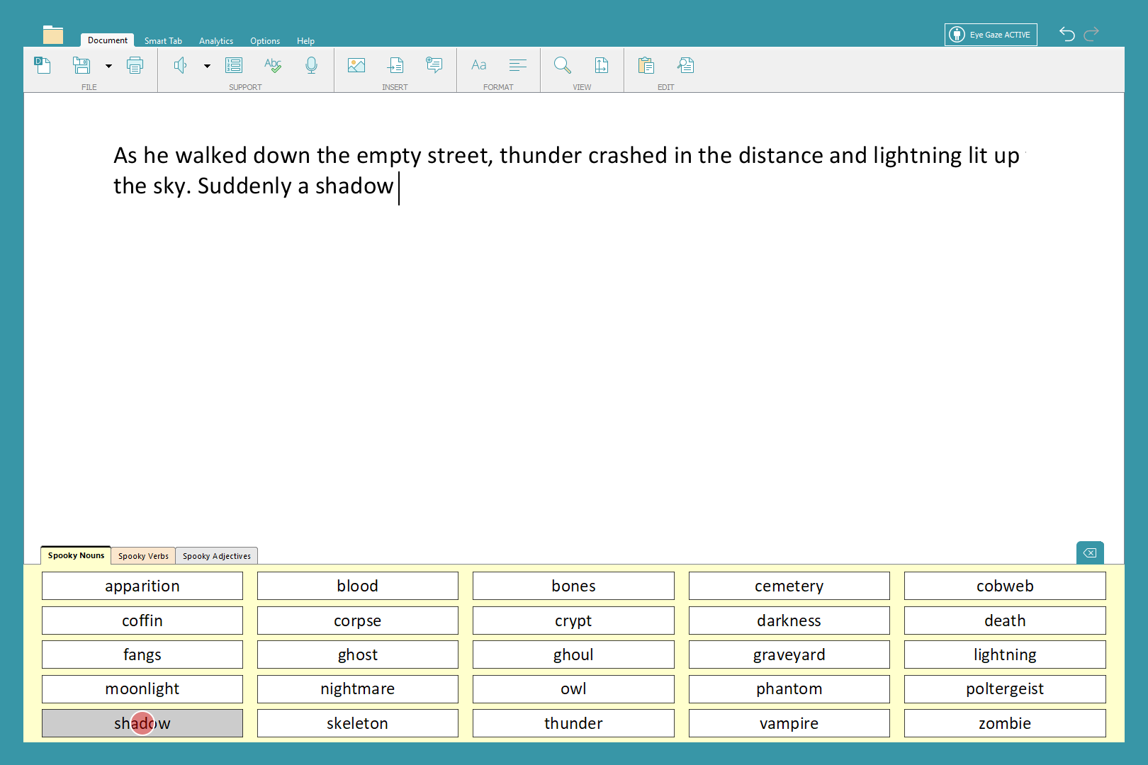This screenshot has height=765, width=1148.
Task: Insert the word 'vampire'
Action: (789, 723)
